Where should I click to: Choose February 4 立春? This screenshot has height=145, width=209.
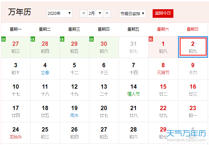[x=45, y=68]
